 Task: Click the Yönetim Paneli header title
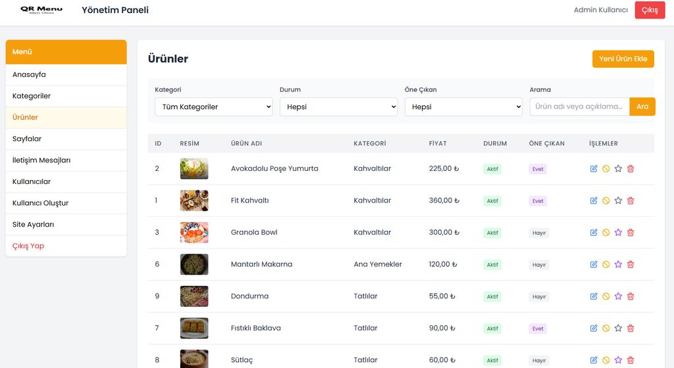pos(115,10)
